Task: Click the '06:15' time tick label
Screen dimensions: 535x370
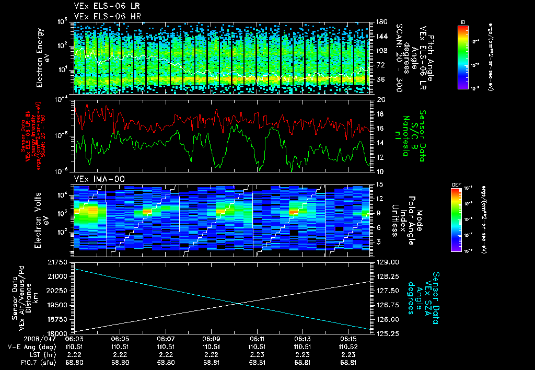Action: [x=348, y=339]
